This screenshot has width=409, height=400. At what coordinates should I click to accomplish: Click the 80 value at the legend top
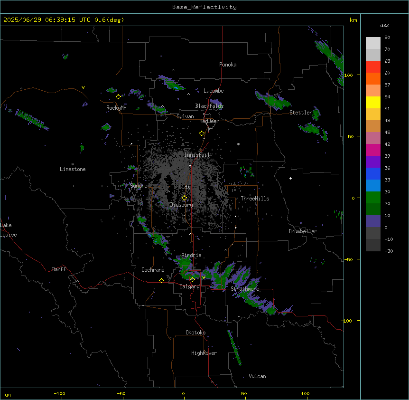click(387, 38)
